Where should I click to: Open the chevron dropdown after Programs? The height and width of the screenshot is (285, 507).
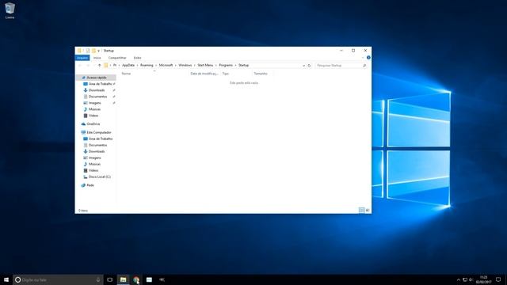[236, 65]
